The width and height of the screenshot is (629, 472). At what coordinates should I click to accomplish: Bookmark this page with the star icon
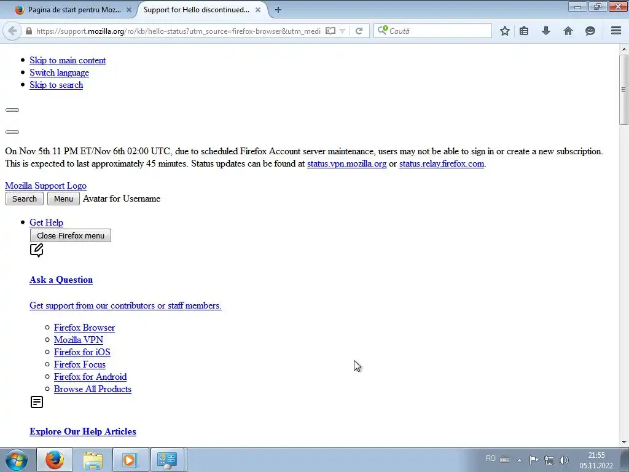click(x=505, y=31)
